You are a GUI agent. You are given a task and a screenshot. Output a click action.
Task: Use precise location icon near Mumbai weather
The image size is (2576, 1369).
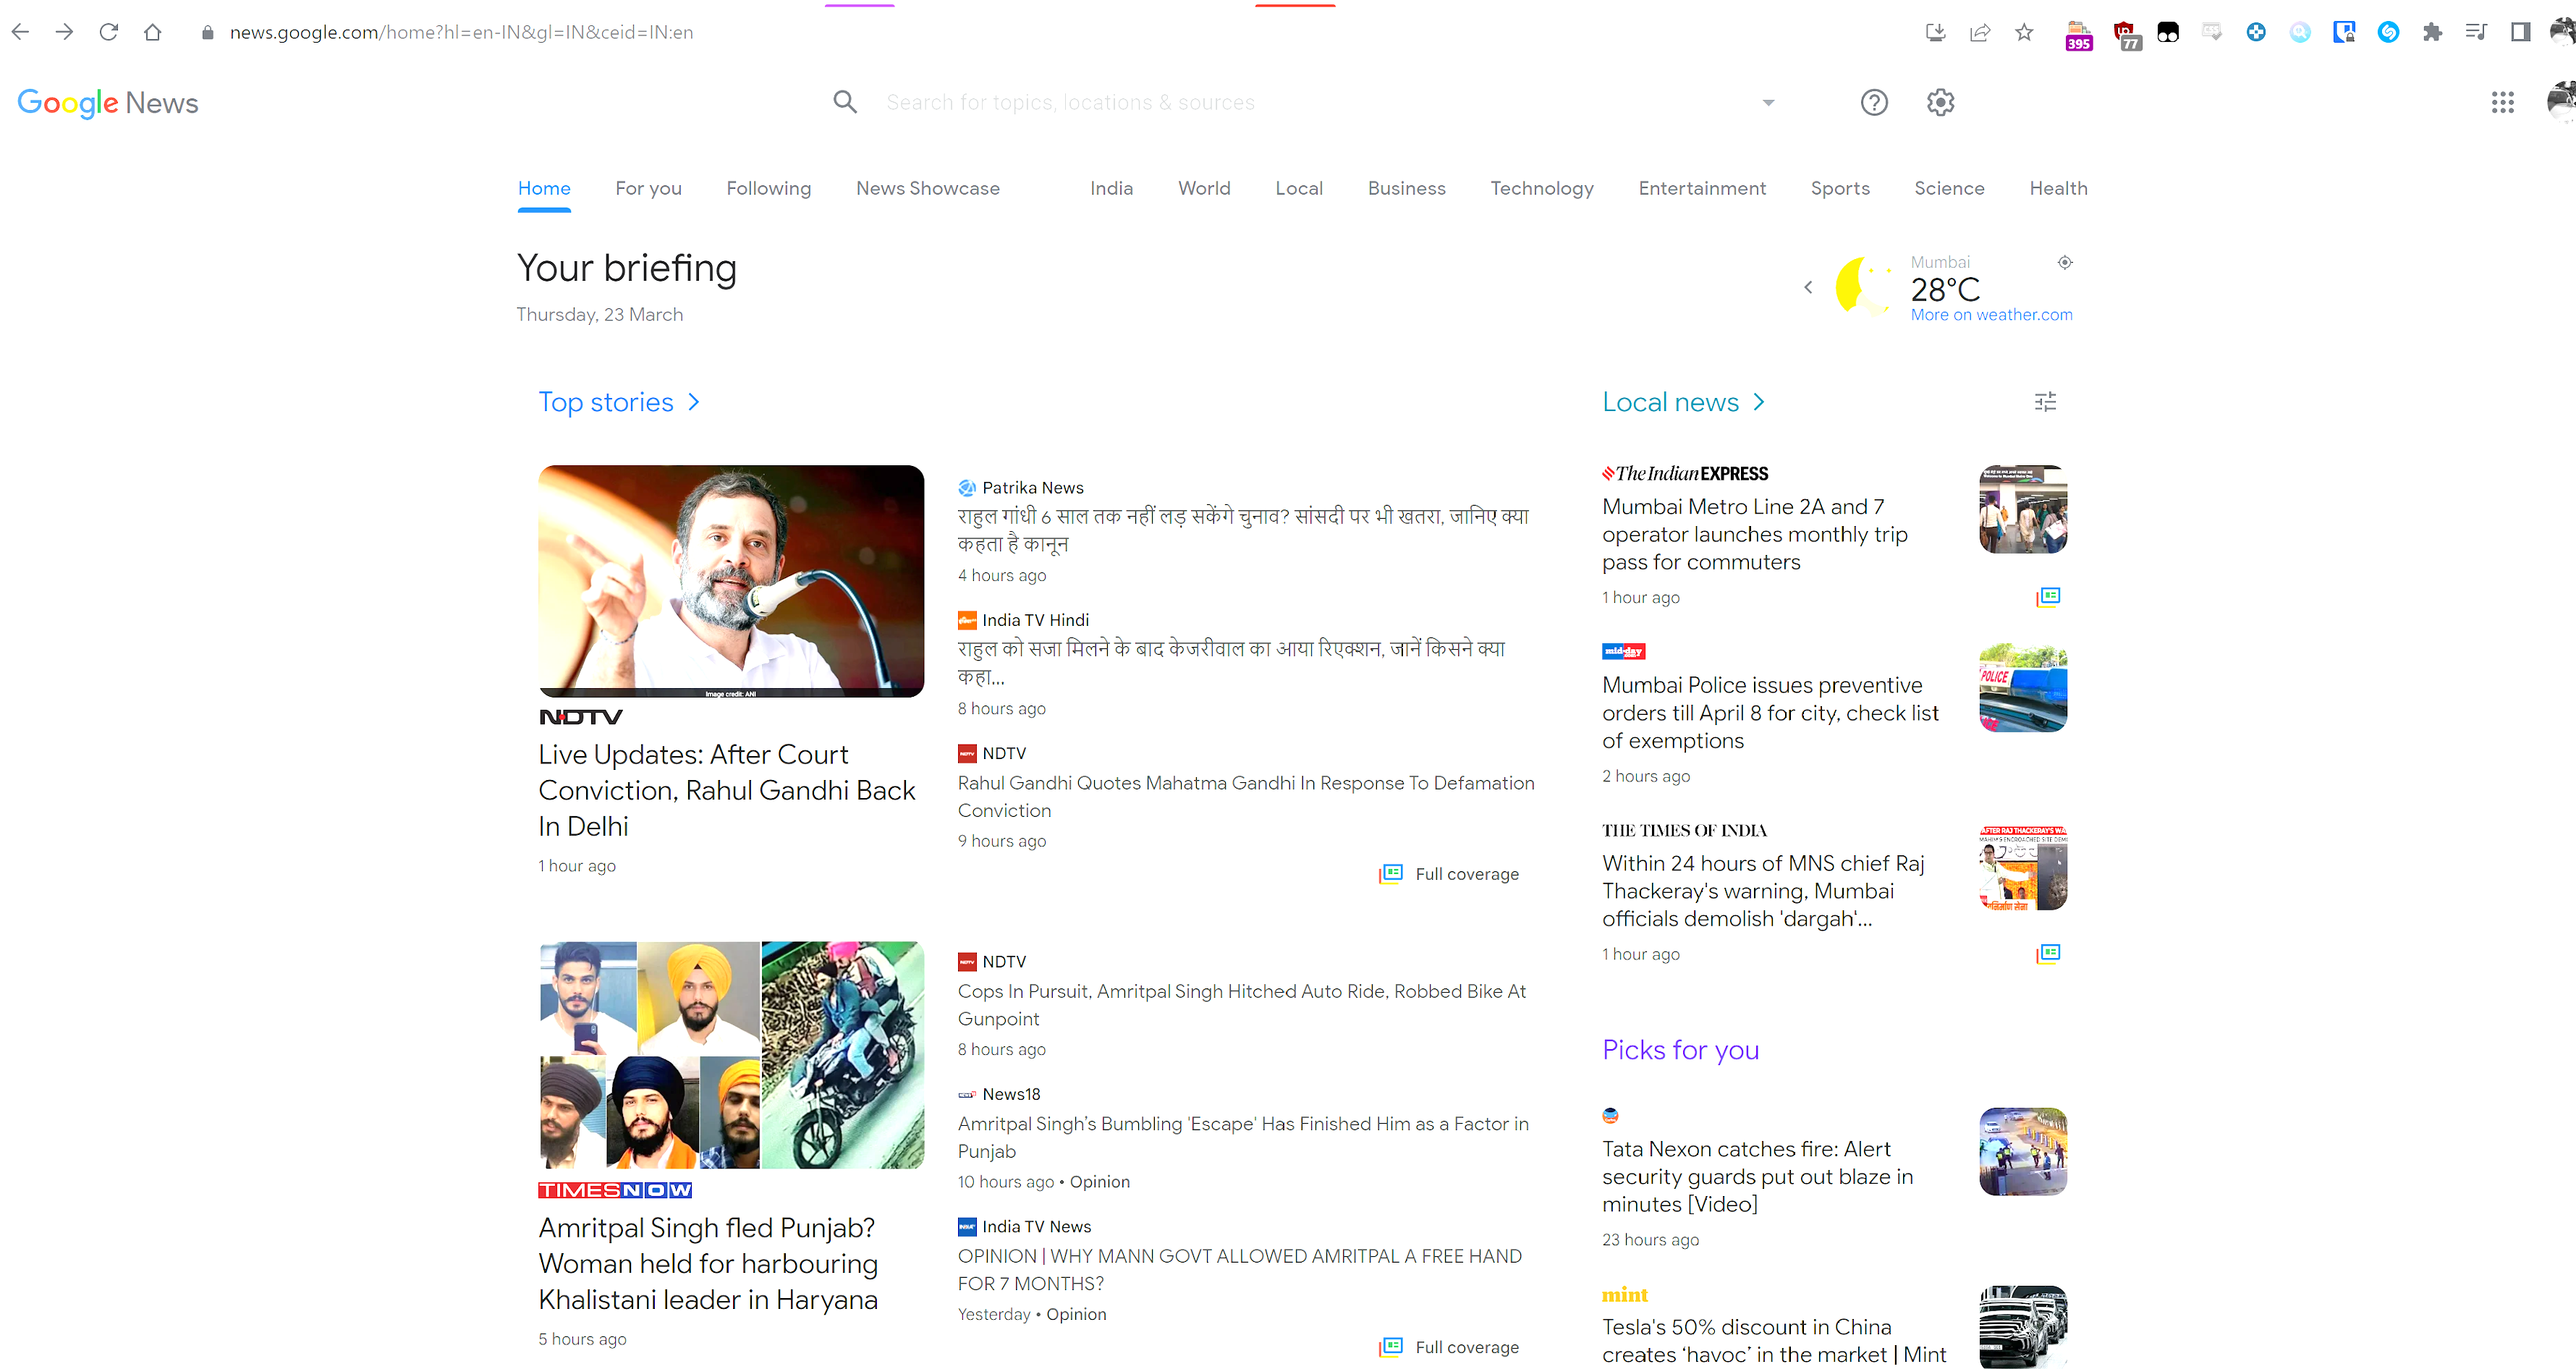pos(2065,262)
